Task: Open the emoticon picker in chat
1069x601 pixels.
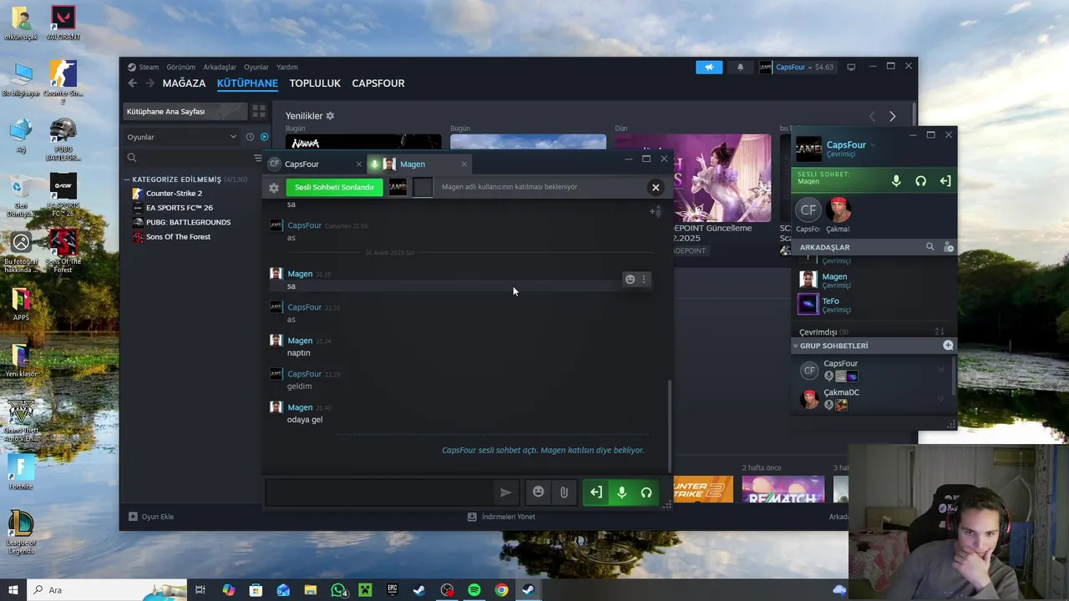Action: (539, 492)
